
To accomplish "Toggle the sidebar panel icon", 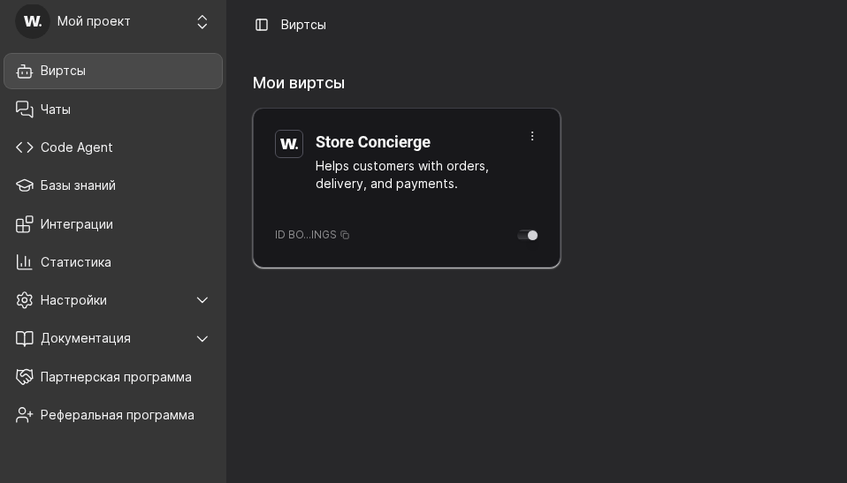I will (262, 25).
